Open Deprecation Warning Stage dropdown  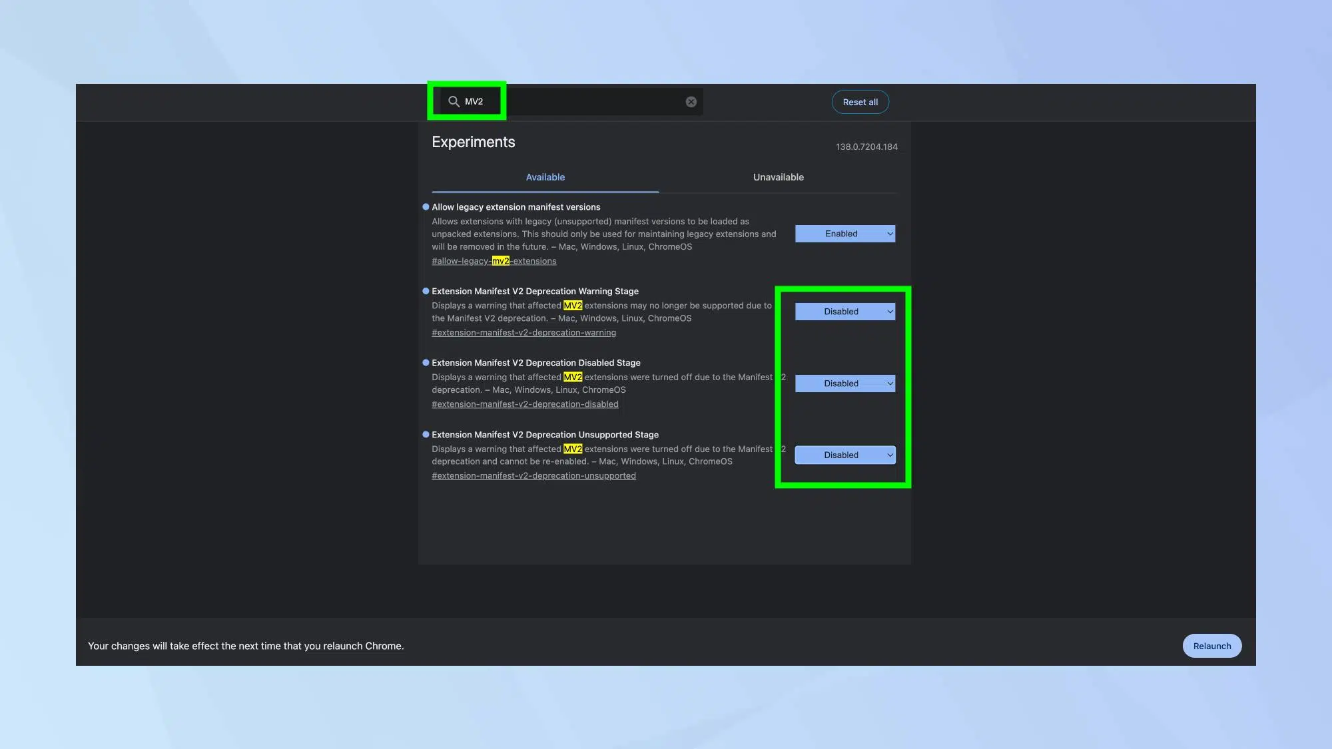click(844, 312)
